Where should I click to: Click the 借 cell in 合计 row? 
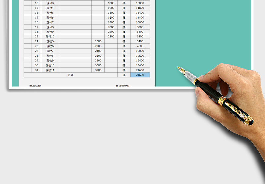pos(124,75)
